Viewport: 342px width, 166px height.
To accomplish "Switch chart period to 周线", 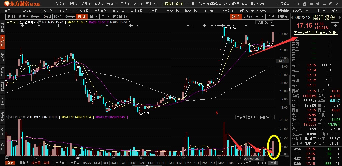I will [93, 17].
